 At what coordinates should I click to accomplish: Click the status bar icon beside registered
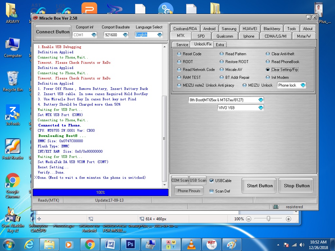point(276,207)
